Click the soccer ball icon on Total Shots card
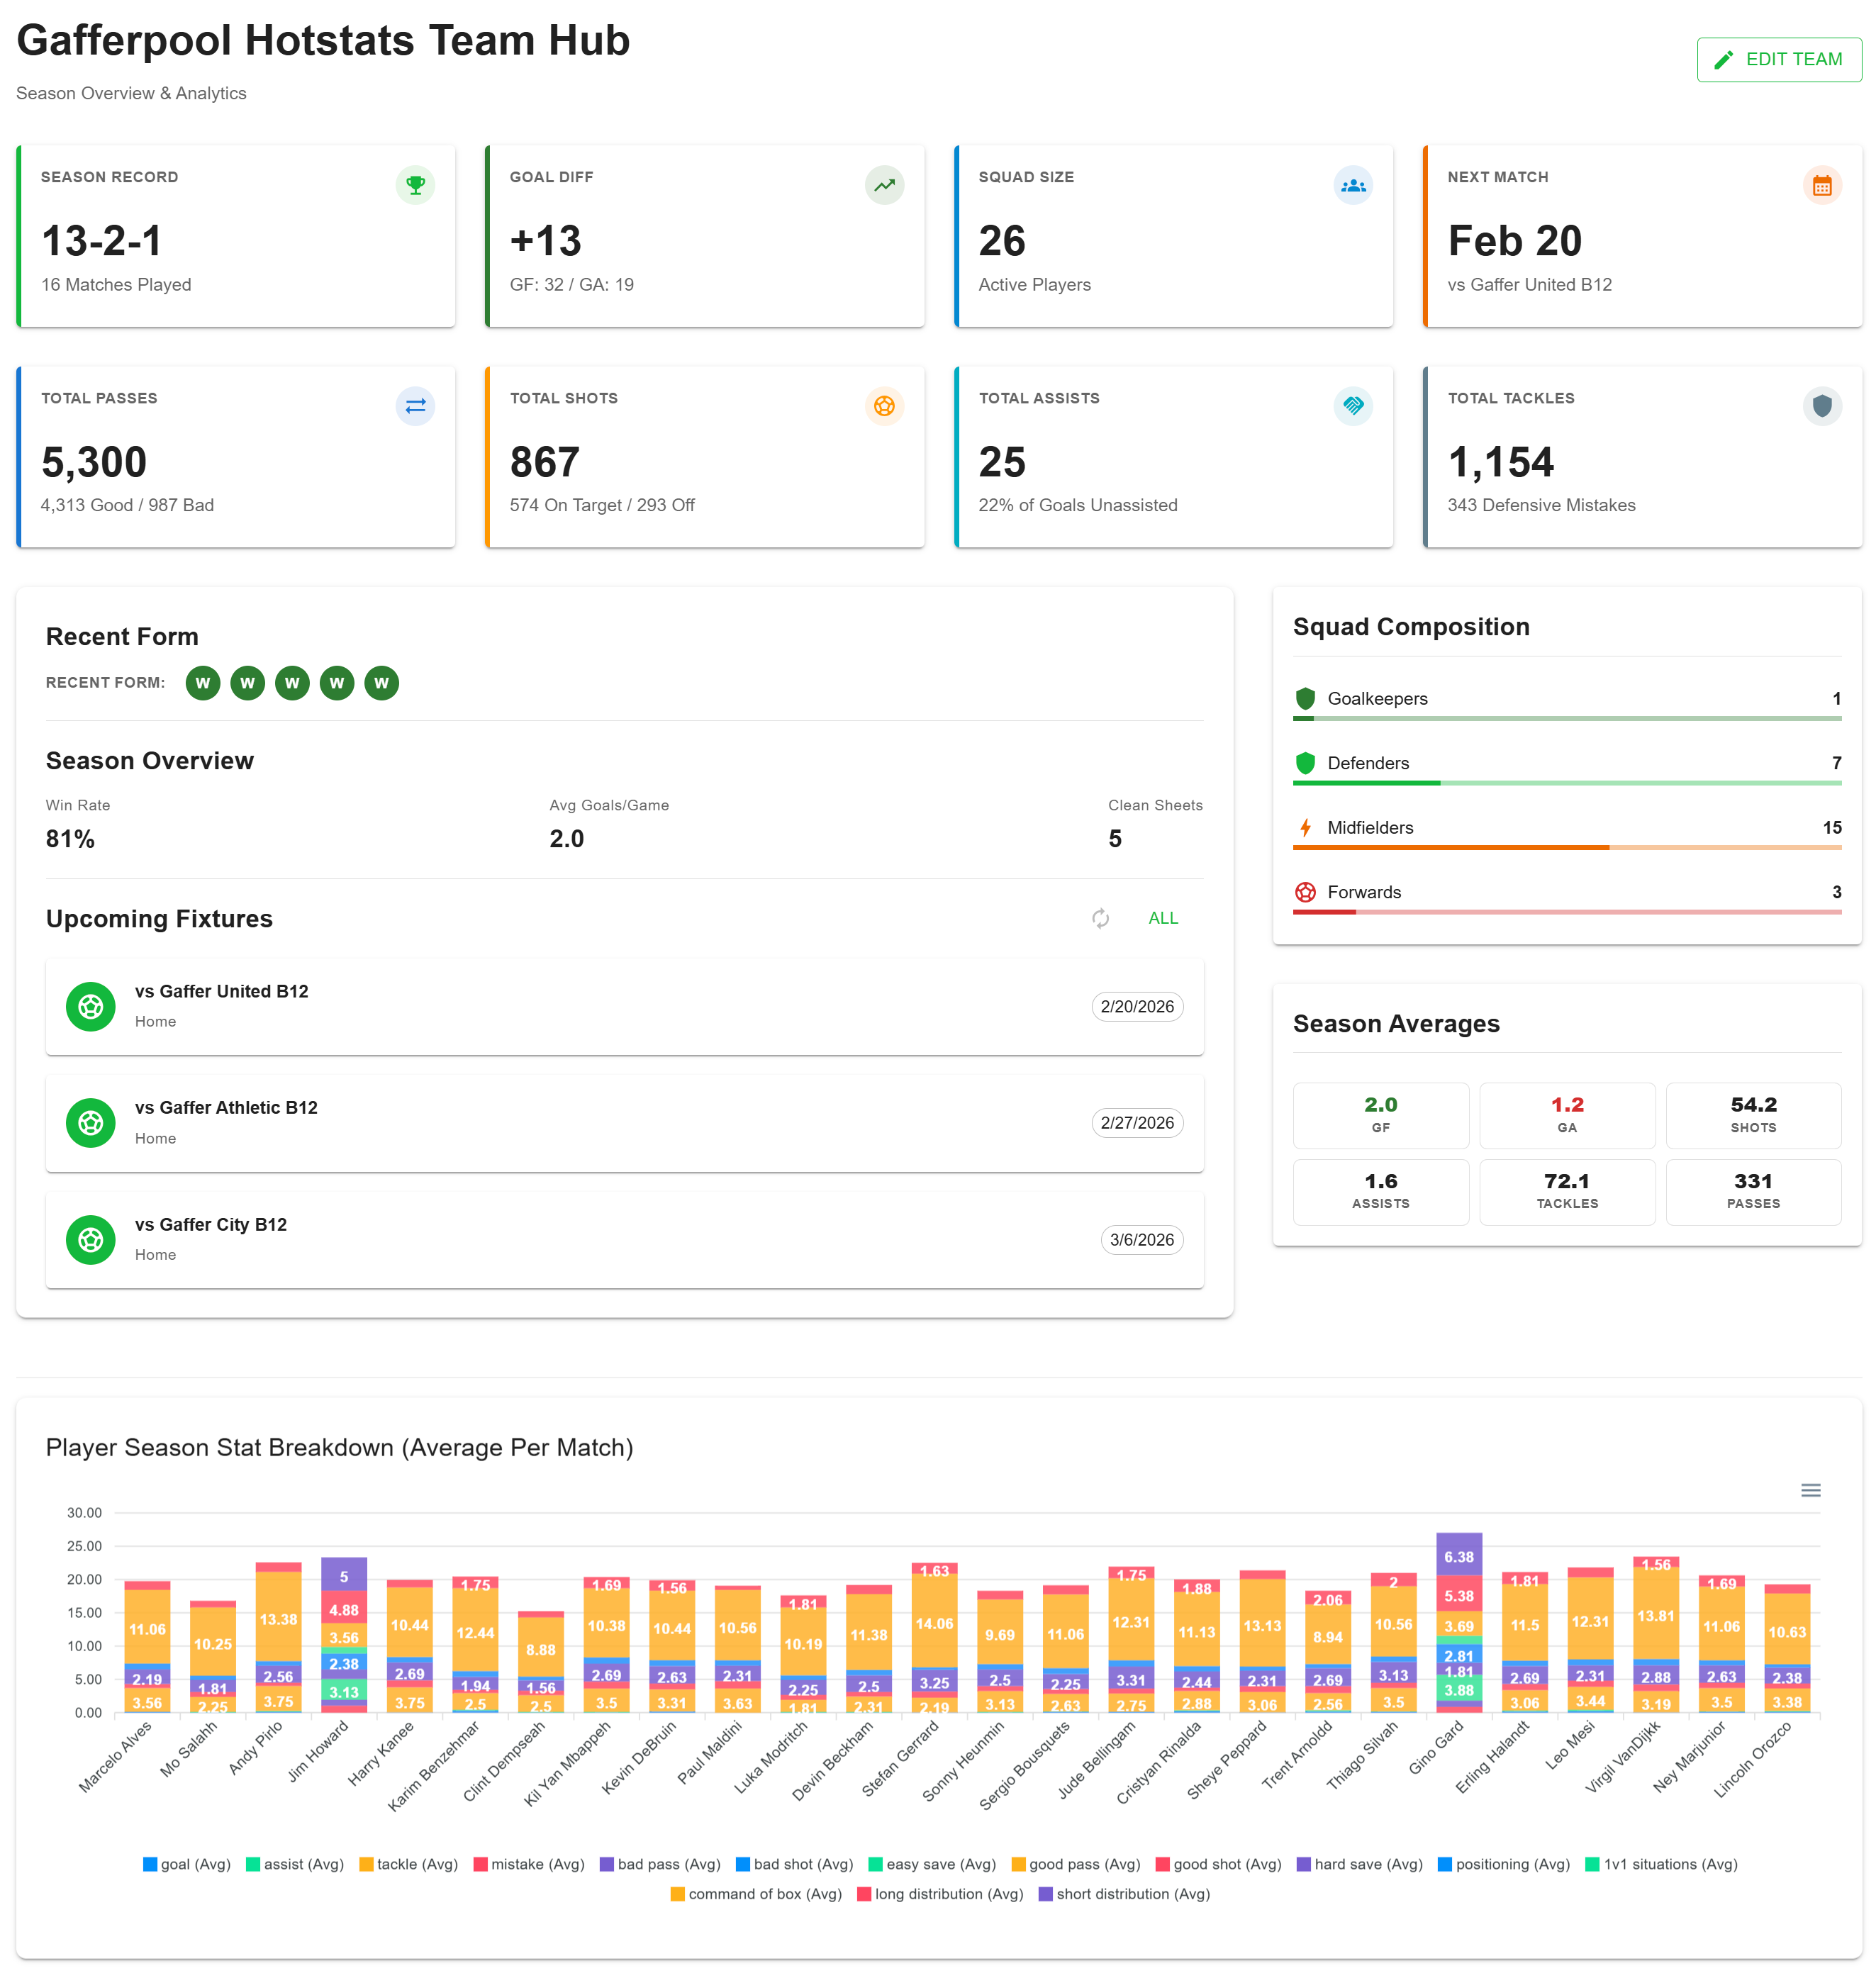The height and width of the screenshot is (1978, 1876). point(885,406)
